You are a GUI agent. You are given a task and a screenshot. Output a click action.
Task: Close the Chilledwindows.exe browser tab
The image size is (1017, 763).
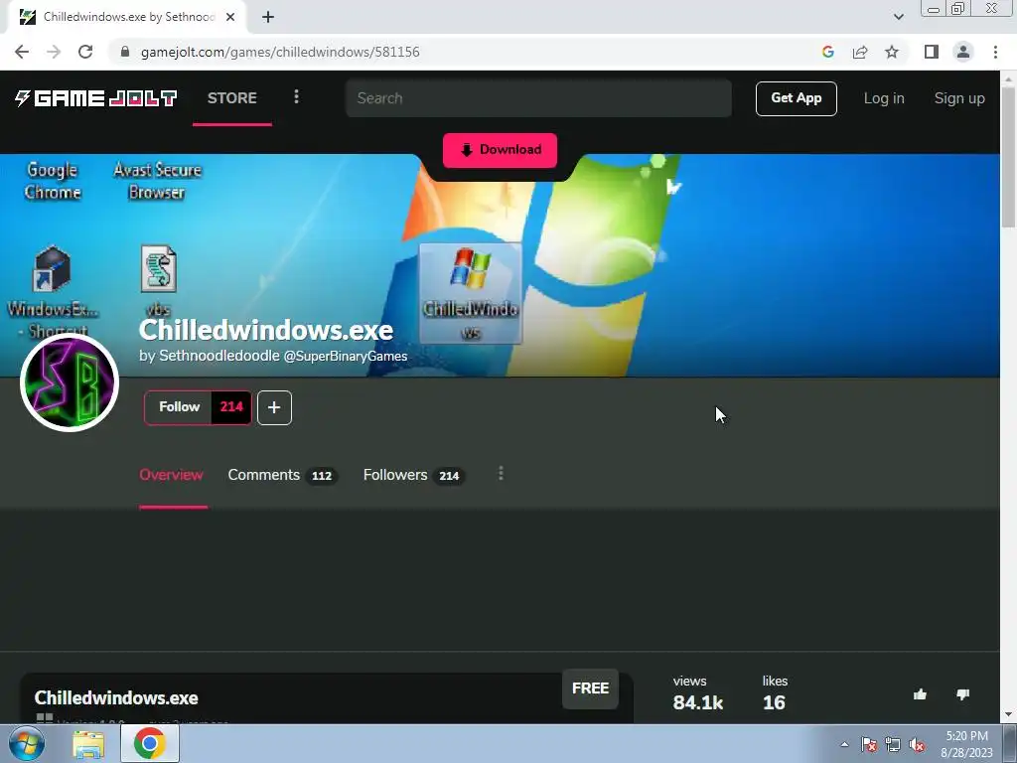tap(230, 18)
